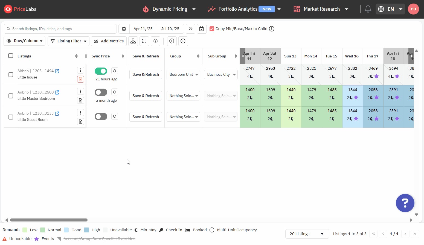This screenshot has width=424, height=245.
Task: Click the PriceLabs logo
Action: 20,9
